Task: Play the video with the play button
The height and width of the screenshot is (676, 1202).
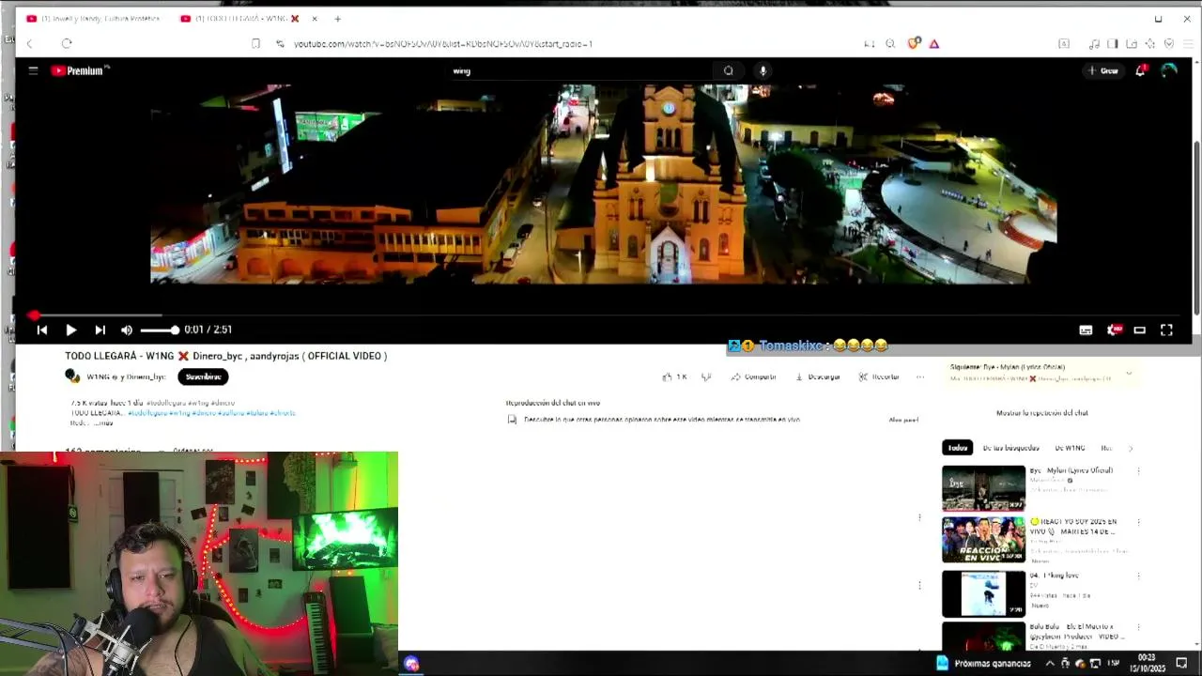Action: (70, 330)
